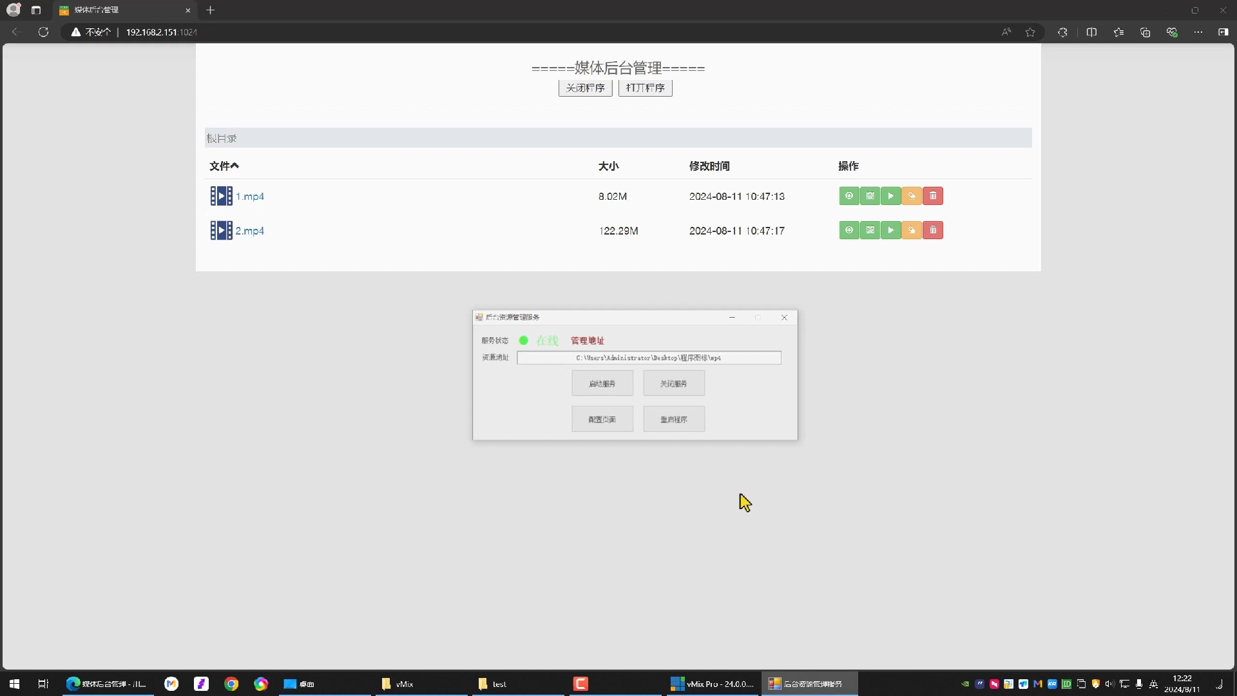Click 关闭服务 in the service window
Image resolution: width=1237 pixels, height=696 pixels.
click(x=674, y=383)
